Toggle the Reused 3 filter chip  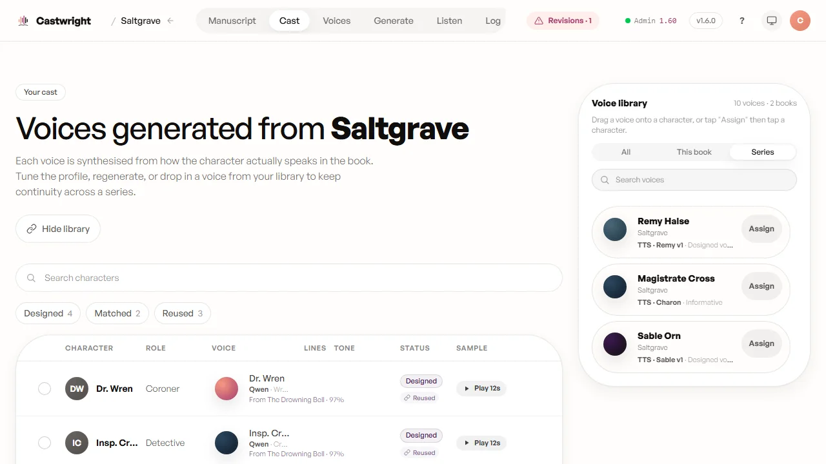[183, 313]
